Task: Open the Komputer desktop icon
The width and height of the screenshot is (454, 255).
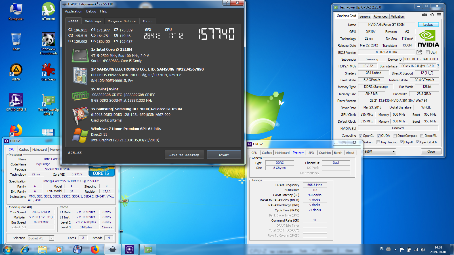Action: 16,12
